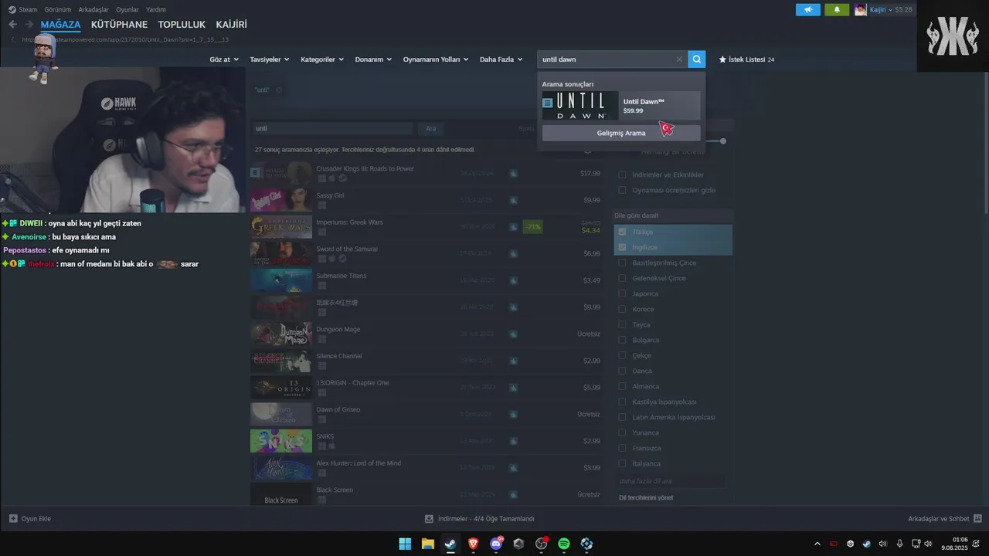Click the Submarine Titans thumbnail
This screenshot has height=556, width=989.
(x=281, y=280)
